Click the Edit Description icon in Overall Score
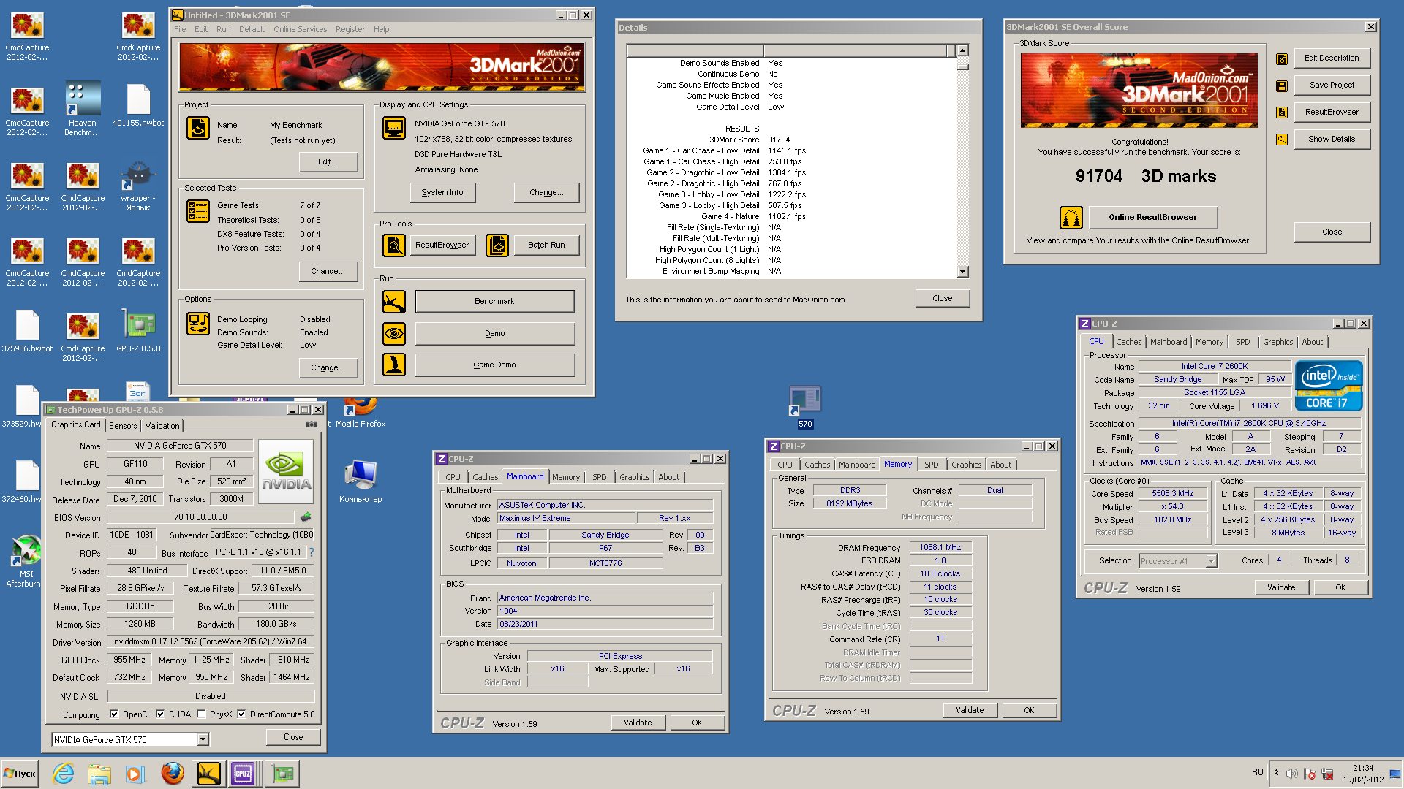 1282,59
